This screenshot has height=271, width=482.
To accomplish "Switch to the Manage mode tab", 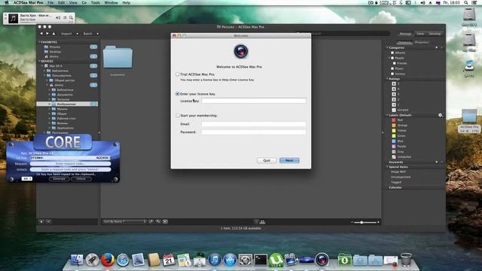I will (405, 34).
